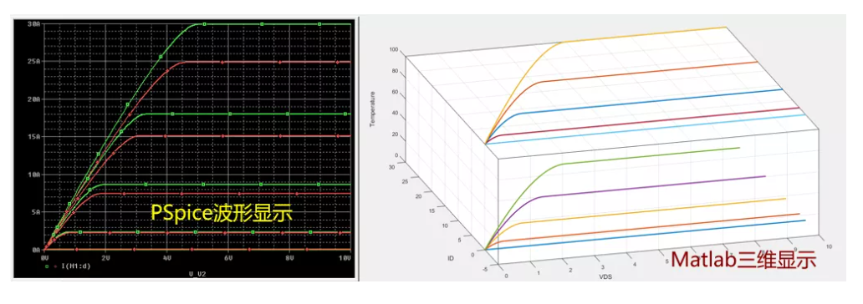This screenshot has width=863, height=304.
Task: Click the 80 tick on Temperature axis
Action: (395, 71)
